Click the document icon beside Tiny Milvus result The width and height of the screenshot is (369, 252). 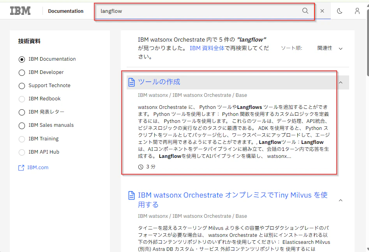[131, 195]
